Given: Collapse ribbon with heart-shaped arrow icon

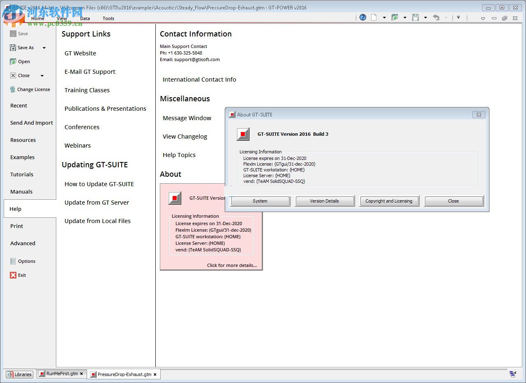Looking at the screenshot, I should tap(483, 18).
